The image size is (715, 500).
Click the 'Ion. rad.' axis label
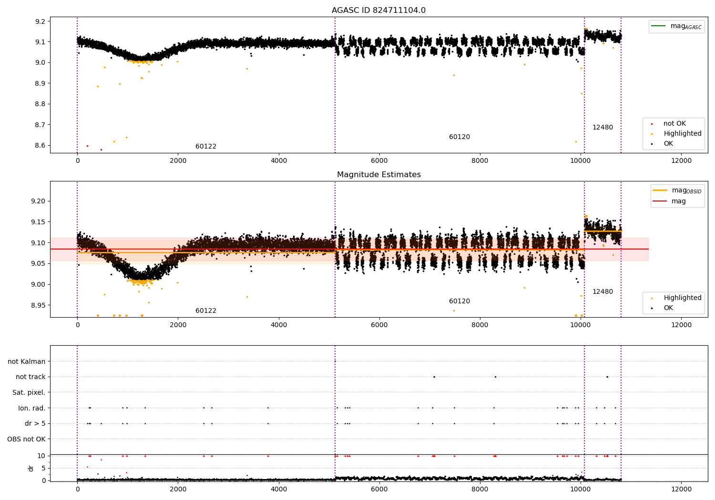point(32,408)
